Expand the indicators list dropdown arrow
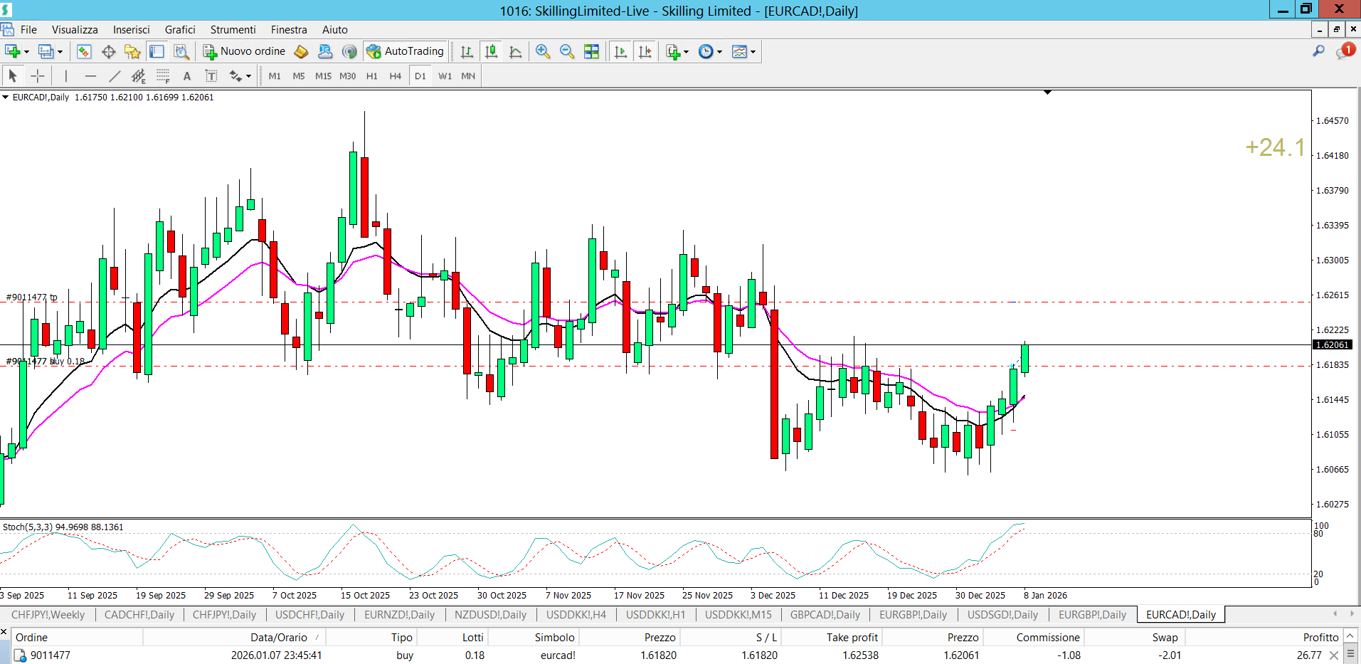The height and width of the screenshot is (664, 1361). point(687,52)
